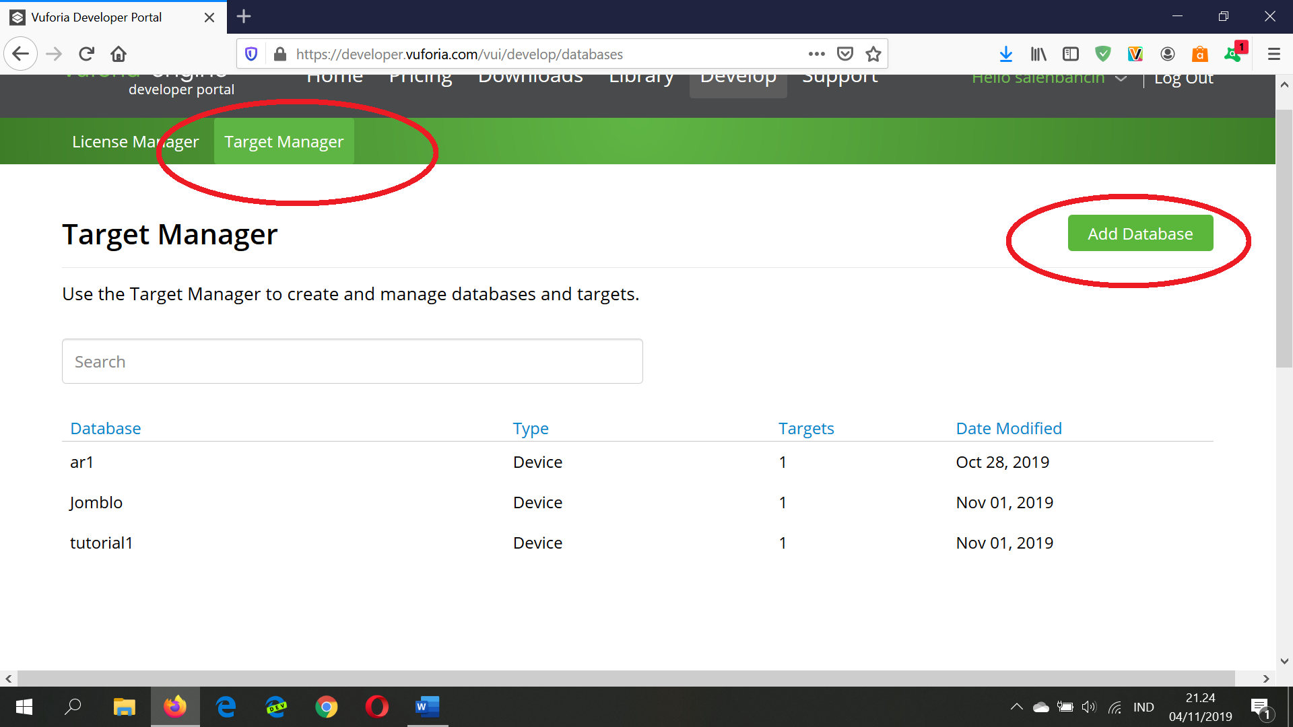Open Windows taskbar search
The width and height of the screenshot is (1293, 727).
[73, 707]
